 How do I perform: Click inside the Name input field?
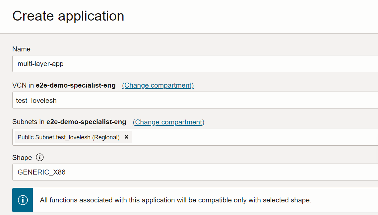pos(133,64)
